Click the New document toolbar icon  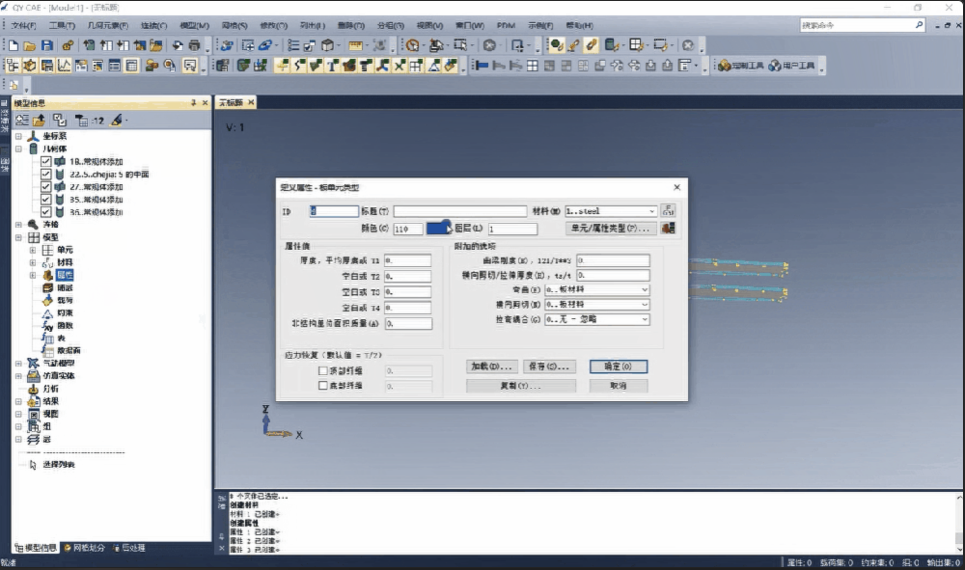pos(14,46)
